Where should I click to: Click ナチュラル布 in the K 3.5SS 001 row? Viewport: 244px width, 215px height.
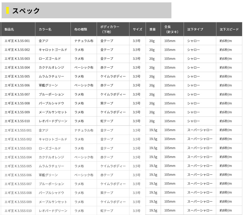coord(84,130)
